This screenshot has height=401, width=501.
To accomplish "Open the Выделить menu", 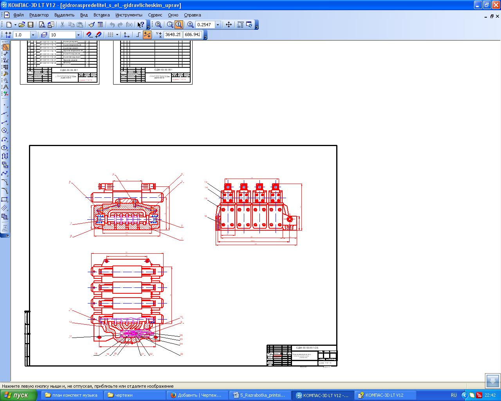I will tap(65, 15).
